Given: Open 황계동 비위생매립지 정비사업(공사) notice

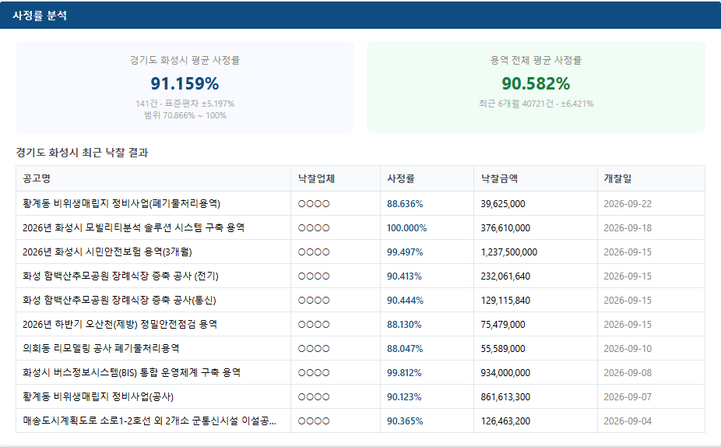Looking at the screenshot, I should pos(98,397).
